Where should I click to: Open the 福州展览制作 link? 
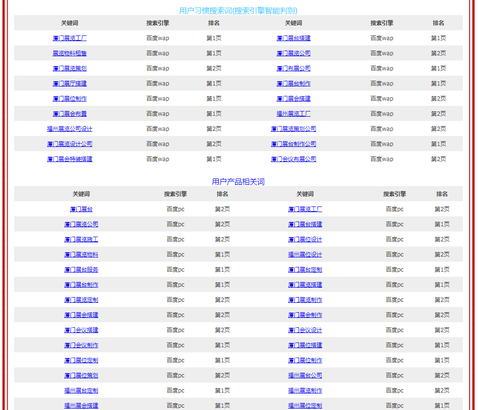(x=305, y=391)
